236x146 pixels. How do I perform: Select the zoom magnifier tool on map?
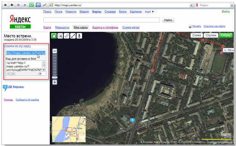click(x=60, y=36)
